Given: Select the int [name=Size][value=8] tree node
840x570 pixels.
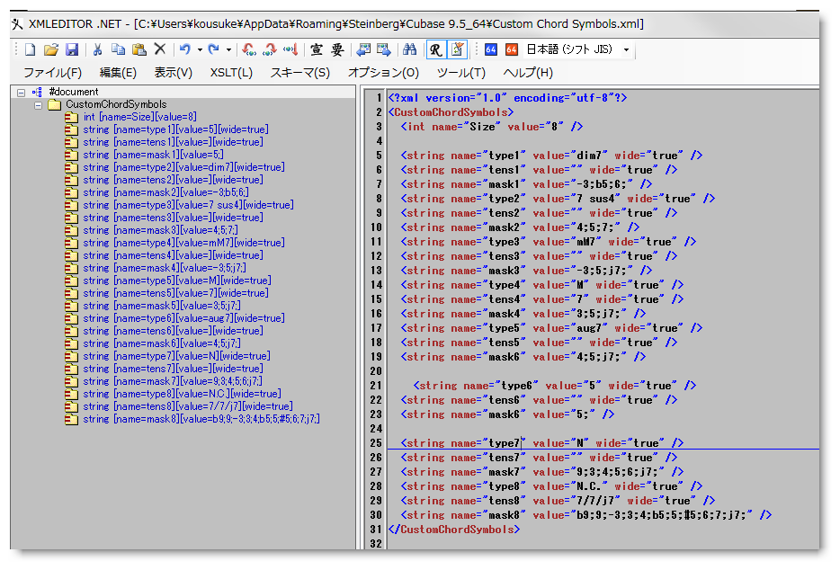Looking at the screenshot, I should [x=139, y=117].
